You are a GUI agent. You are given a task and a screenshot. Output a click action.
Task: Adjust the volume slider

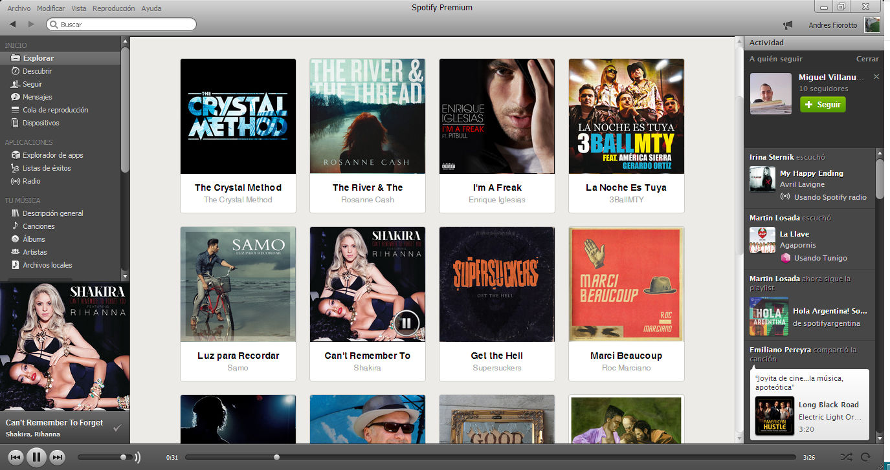click(x=104, y=458)
